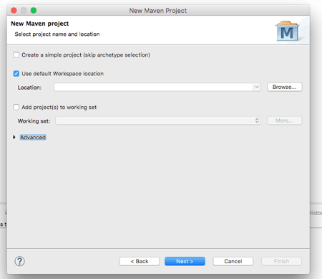The image size is (322, 279).
Task: Check Add project(s) to working set
Action: pyautogui.click(x=16, y=107)
